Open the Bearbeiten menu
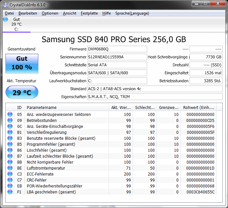This screenshot has width=228, height=208. click(x=28, y=13)
